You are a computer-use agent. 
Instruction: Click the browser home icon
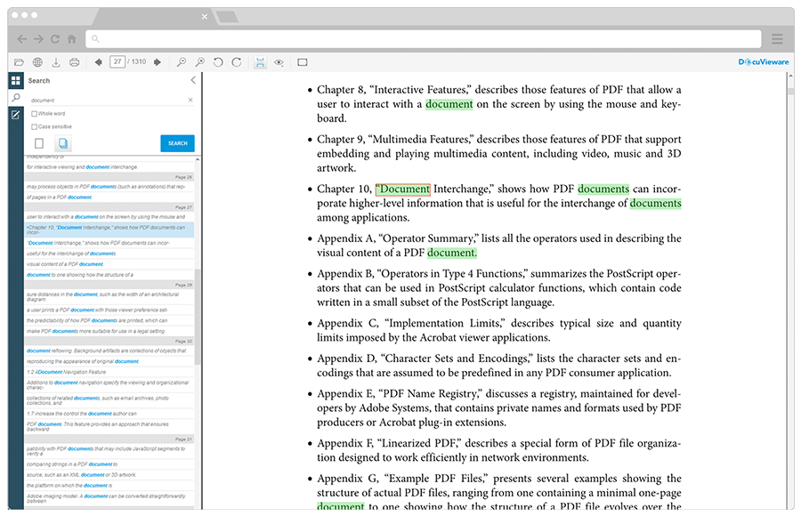coord(72,39)
